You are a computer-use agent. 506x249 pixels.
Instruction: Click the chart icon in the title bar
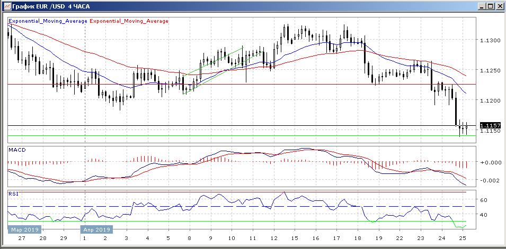[x=6, y=6]
